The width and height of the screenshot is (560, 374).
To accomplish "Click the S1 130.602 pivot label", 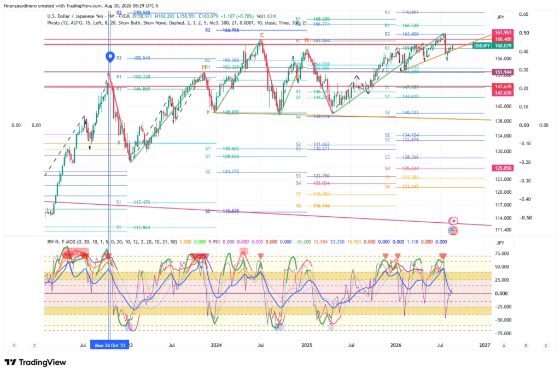I will tap(222, 149).
